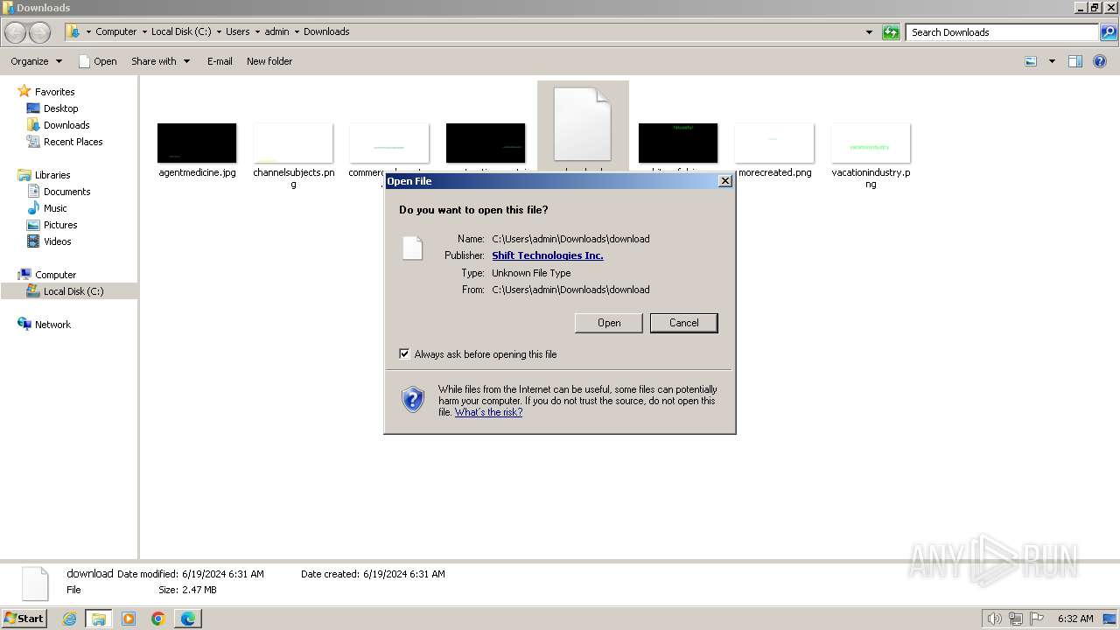Image resolution: width=1120 pixels, height=630 pixels.
Task: Click the change view icon
Action: 1031,61
